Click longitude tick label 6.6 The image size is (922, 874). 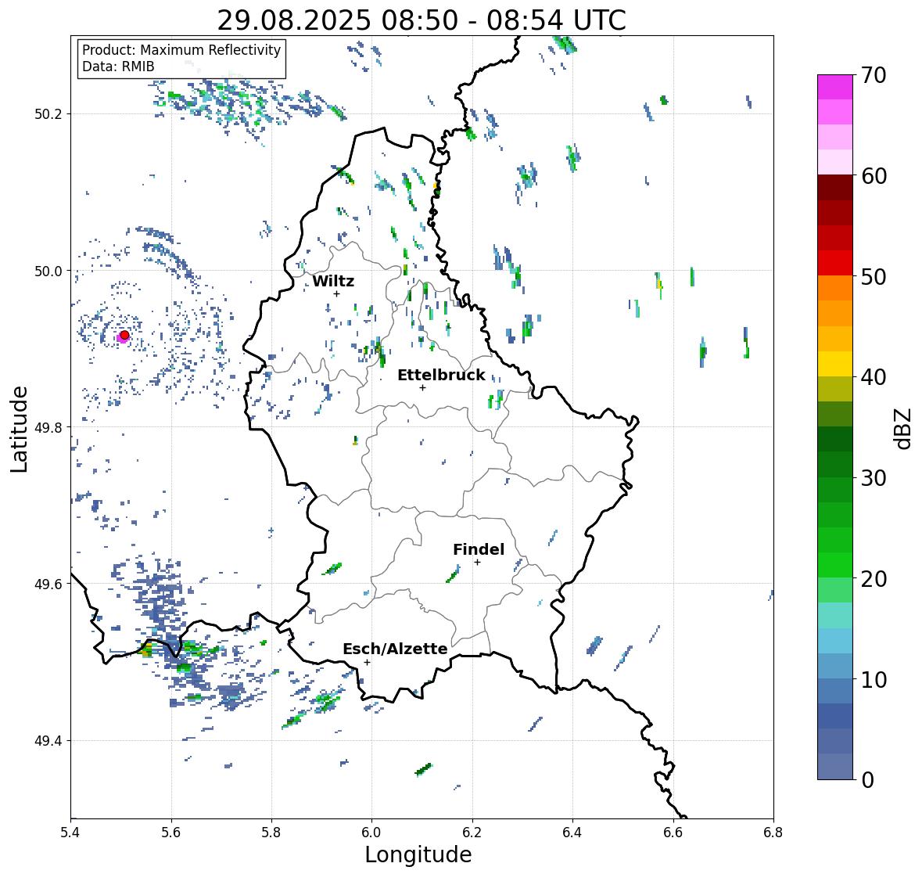pos(673,833)
